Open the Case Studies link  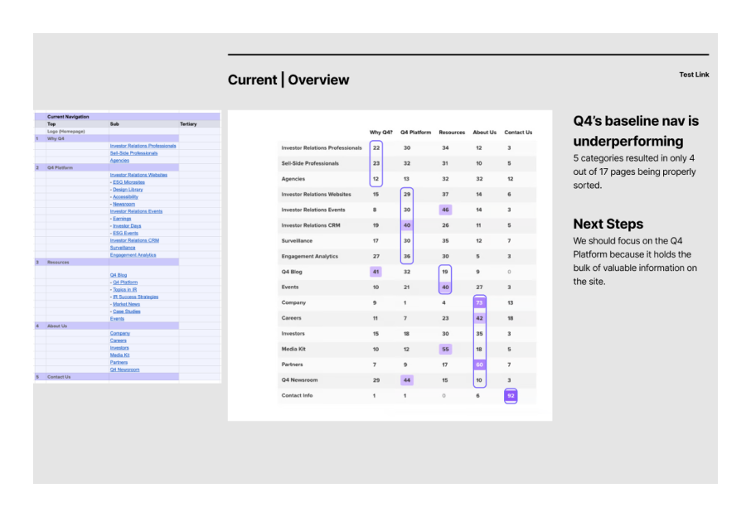pos(127,312)
